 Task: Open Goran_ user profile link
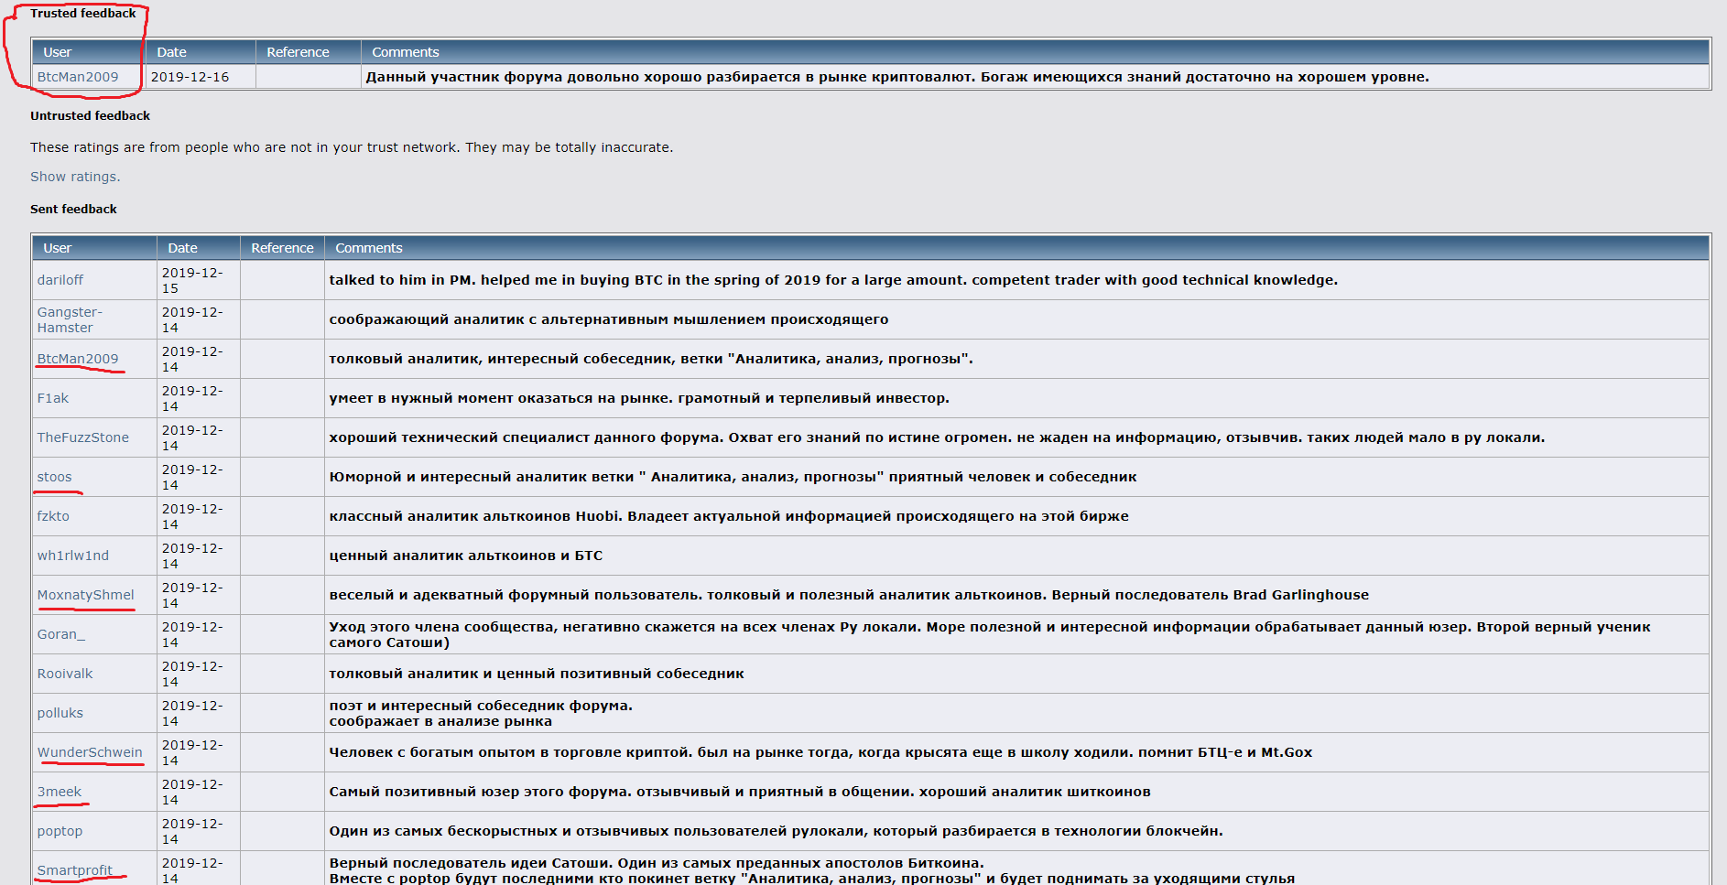click(61, 634)
